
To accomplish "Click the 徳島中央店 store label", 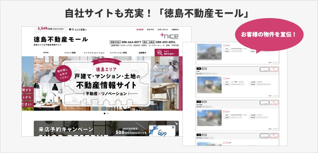I will [x=115, y=42].
